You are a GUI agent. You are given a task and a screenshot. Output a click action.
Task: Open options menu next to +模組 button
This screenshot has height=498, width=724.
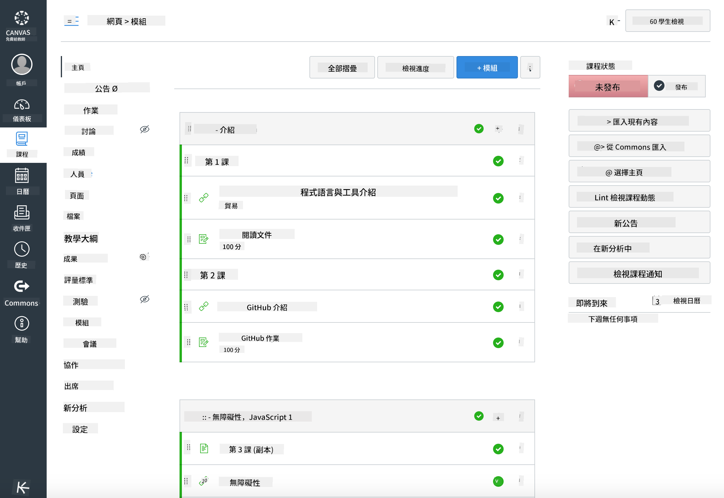[530, 68]
